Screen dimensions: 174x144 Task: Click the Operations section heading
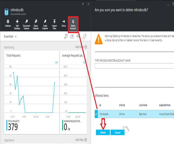pyautogui.click(x=9, y=140)
